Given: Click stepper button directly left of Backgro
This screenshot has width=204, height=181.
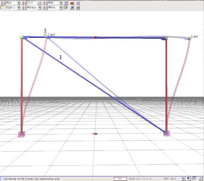Looking at the screenshot, I should pyautogui.click(x=25, y=7).
